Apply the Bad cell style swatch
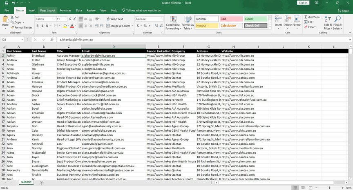The width and height of the screenshot is (353, 190). pos(231,19)
